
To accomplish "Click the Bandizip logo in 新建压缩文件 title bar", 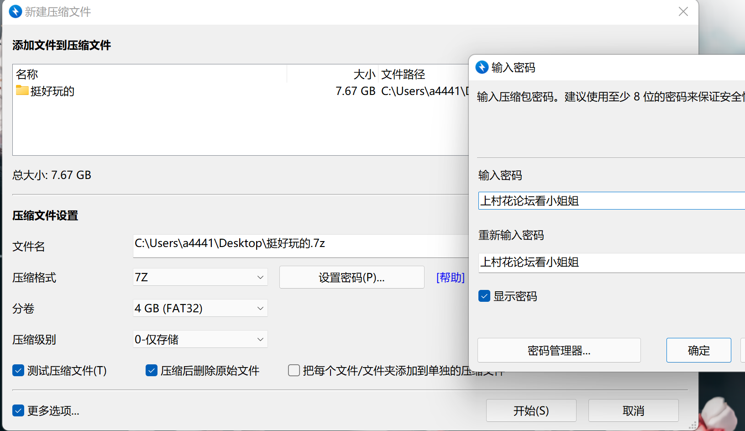I will pos(16,11).
